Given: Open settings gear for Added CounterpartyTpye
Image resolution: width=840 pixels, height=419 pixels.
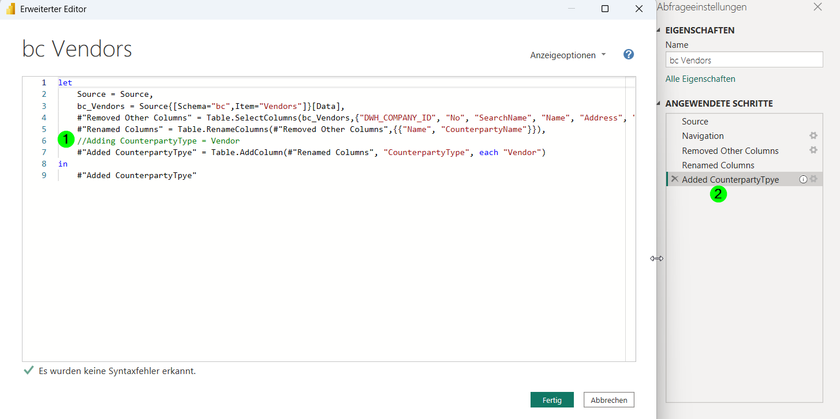Looking at the screenshot, I should 813,179.
